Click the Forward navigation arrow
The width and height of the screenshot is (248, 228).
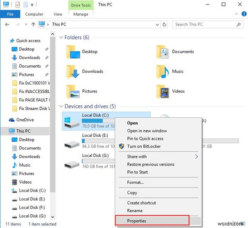[x=17, y=24]
